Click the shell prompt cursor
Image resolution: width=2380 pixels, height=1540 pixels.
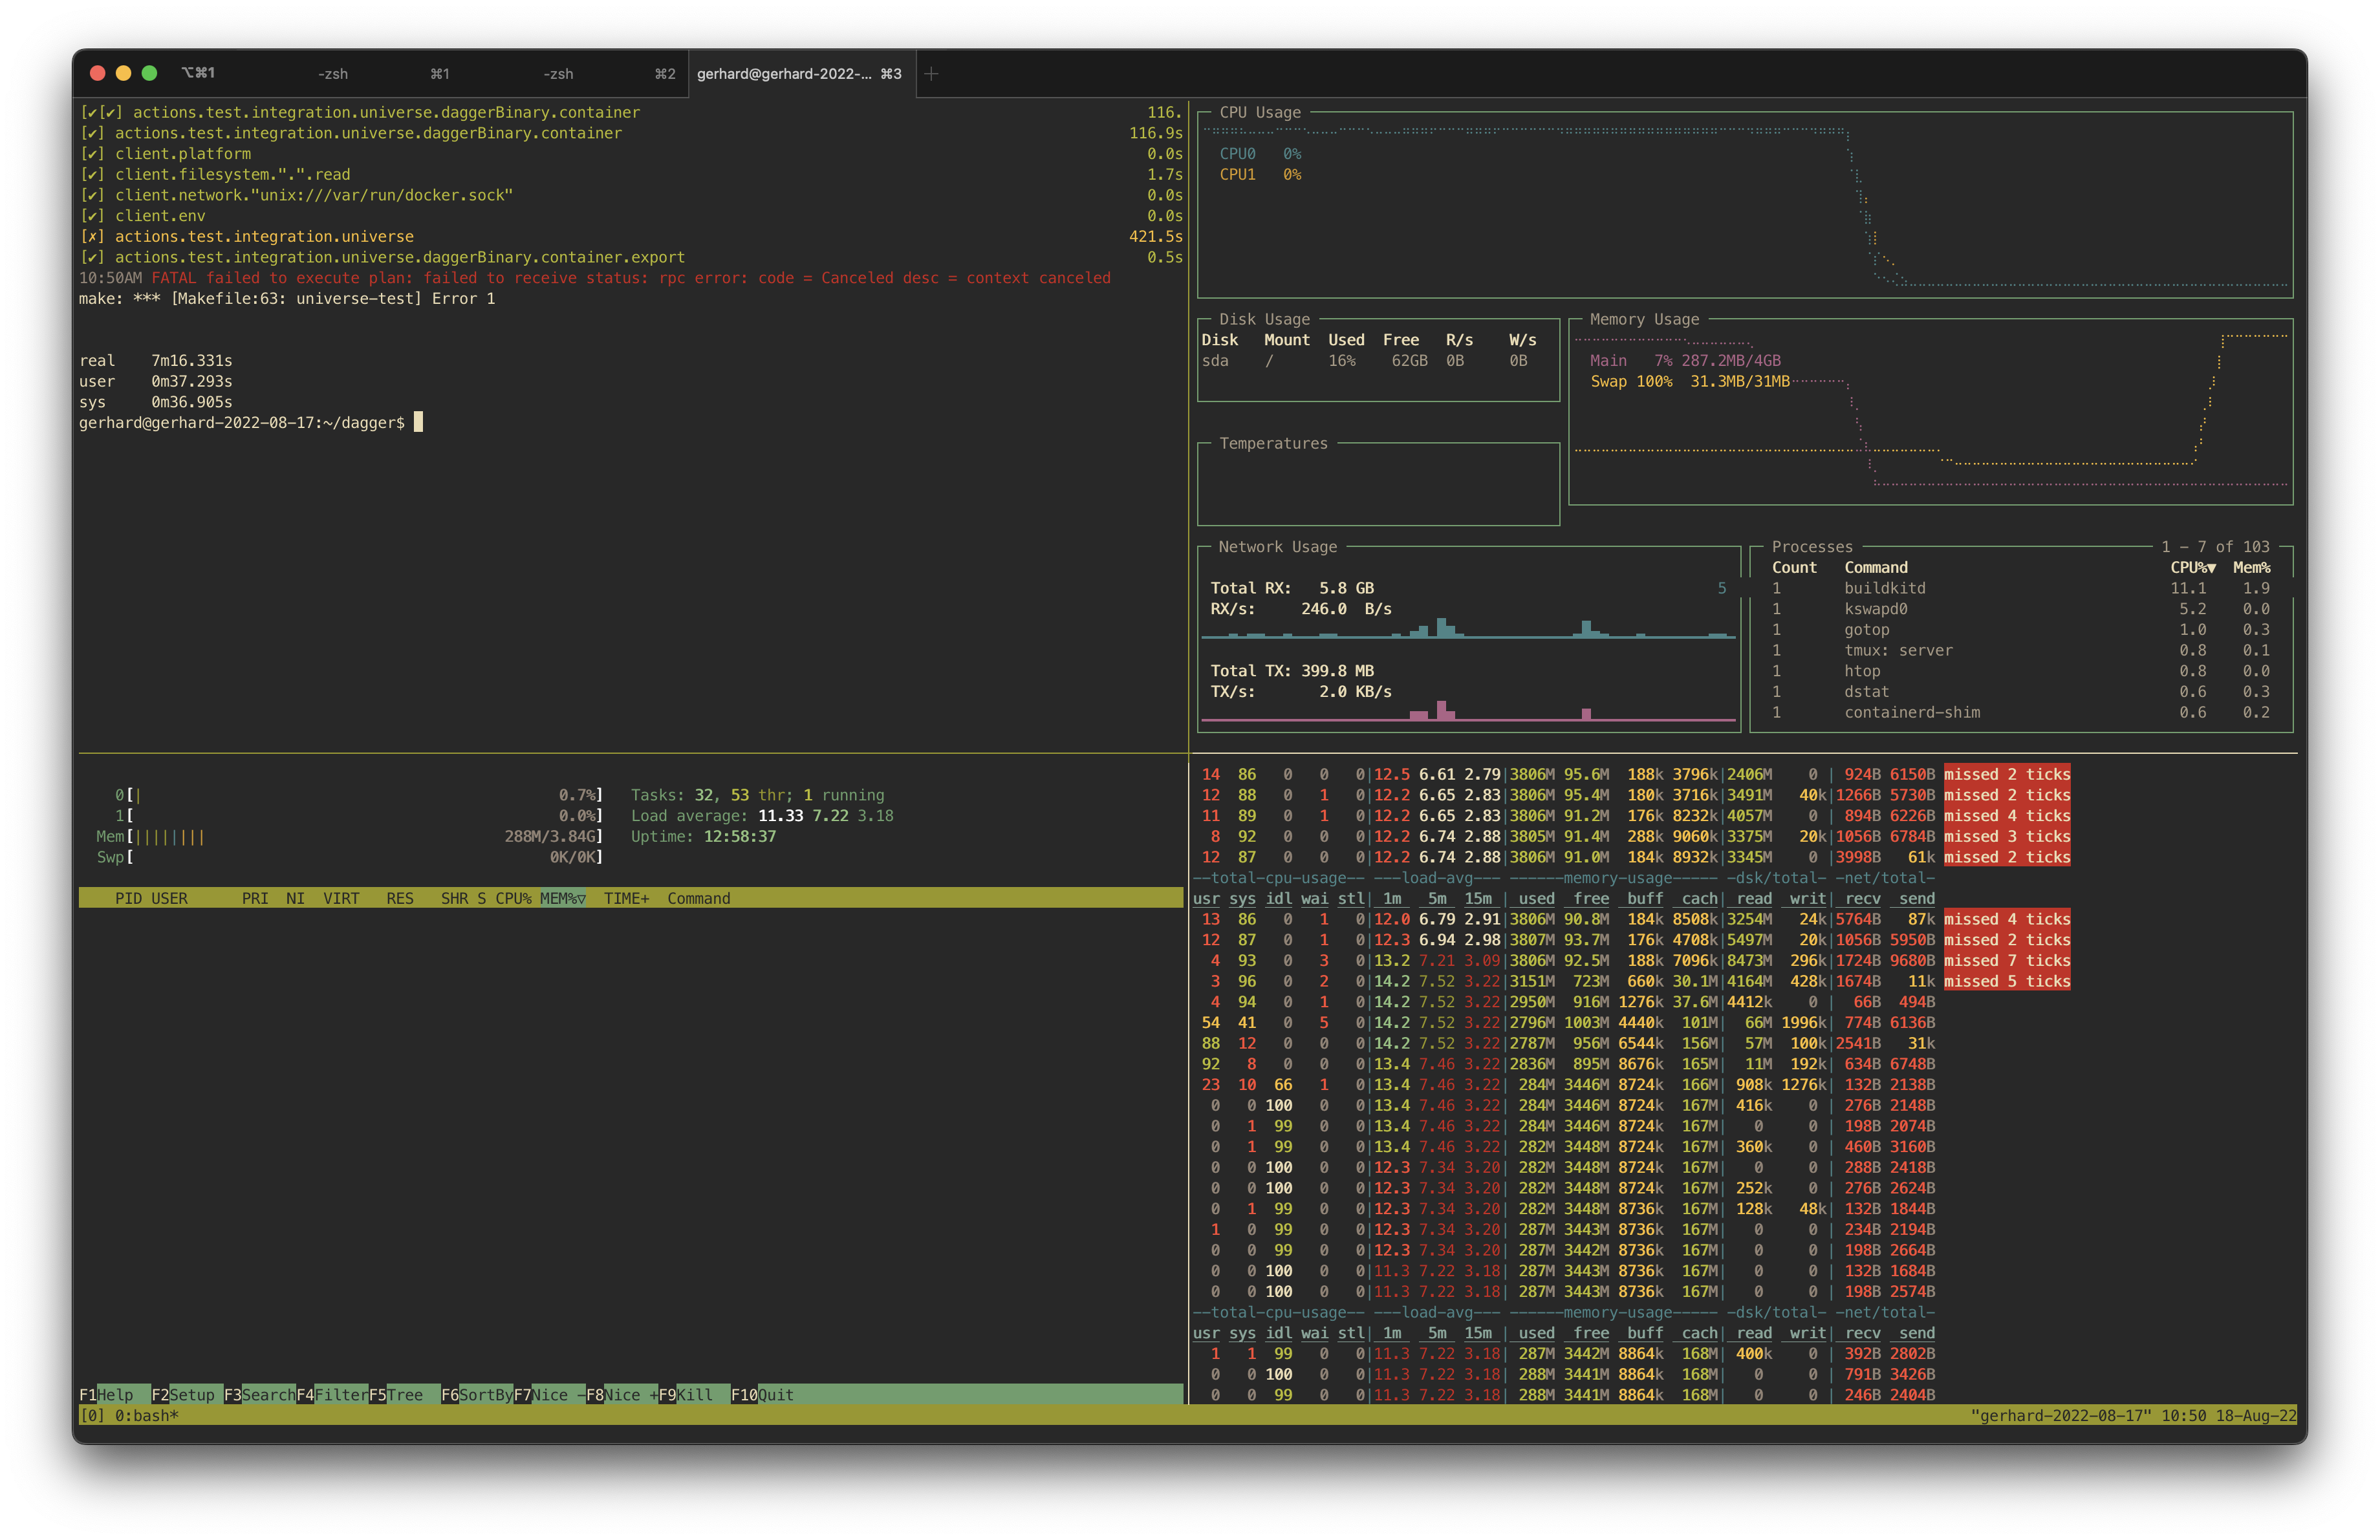click(418, 423)
